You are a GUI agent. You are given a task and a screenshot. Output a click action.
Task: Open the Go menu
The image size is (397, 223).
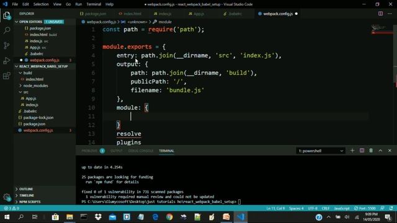[68, 4]
